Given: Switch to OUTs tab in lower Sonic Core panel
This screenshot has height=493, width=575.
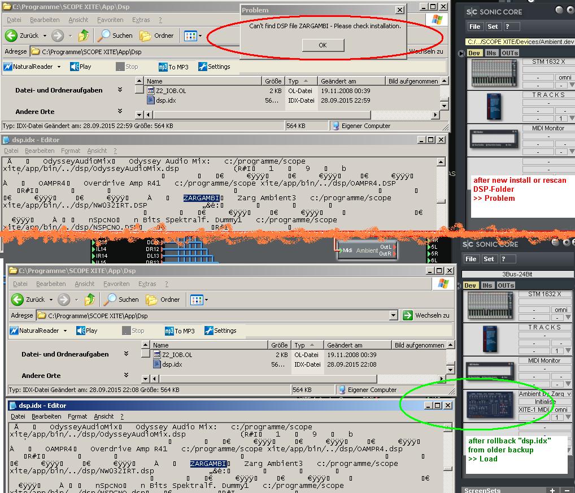Looking at the screenshot, I should pyautogui.click(x=506, y=285).
